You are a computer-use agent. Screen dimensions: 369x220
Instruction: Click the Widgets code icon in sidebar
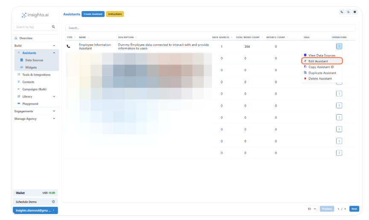pyautogui.click(x=22, y=67)
